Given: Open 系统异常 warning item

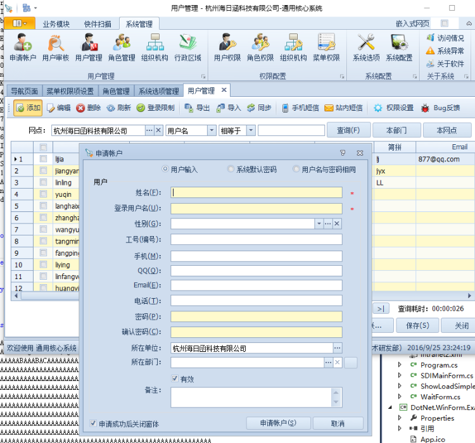Looking at the screenshot, I should pyautogui.click(x=445, y=51).
